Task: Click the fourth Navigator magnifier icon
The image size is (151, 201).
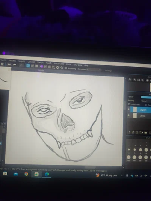Action: 143,80
